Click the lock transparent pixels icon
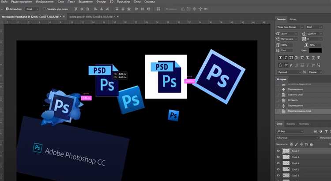Screen dimensions: 331x181 click(x=291, y=144)
